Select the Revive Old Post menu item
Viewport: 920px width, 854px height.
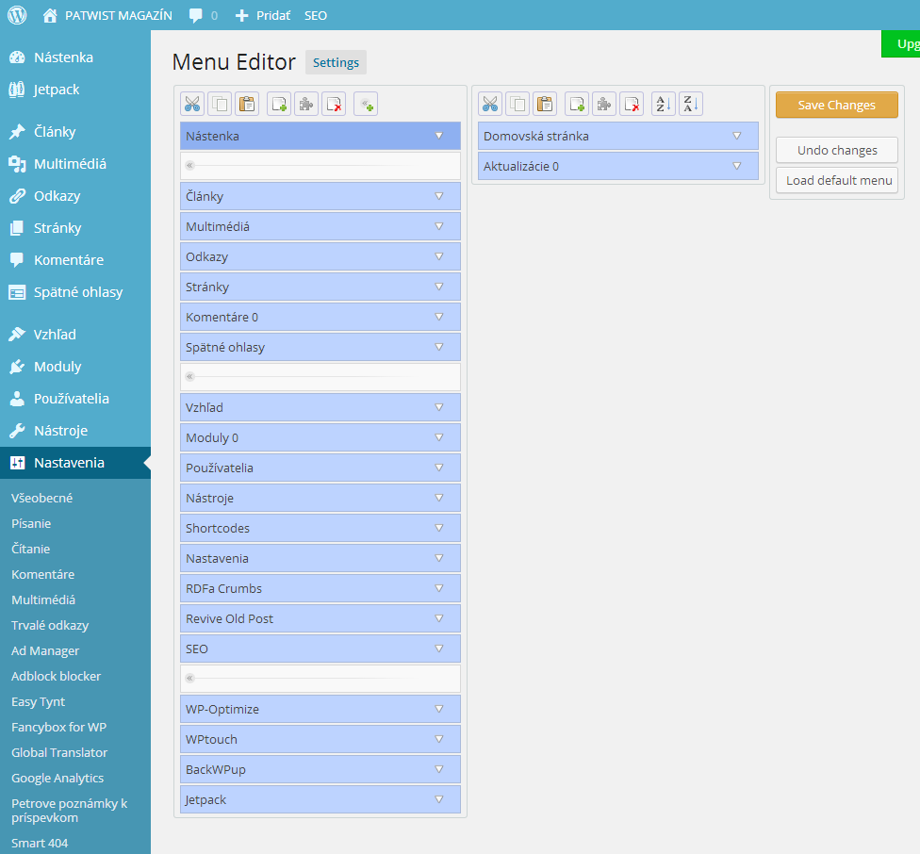(320, 618)
